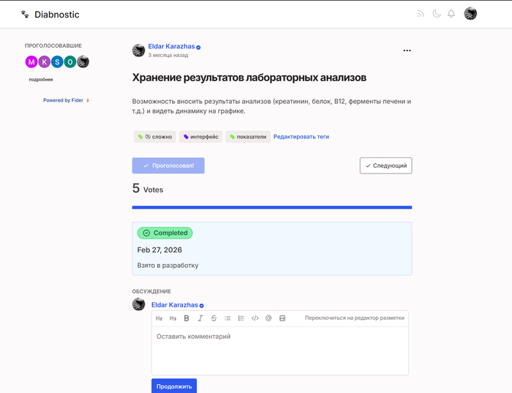Focus the Оставить комментарий field
This screenshot has width=512, height=393.
(280, 351)
